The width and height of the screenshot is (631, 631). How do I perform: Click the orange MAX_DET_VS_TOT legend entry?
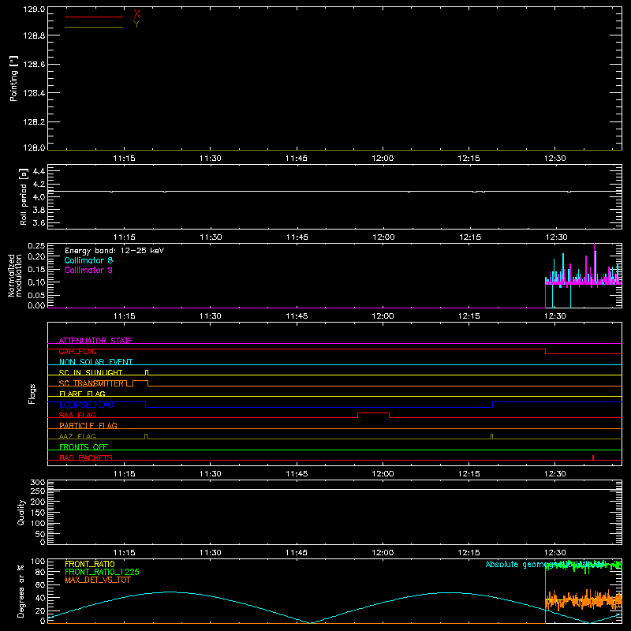(98, 580)
